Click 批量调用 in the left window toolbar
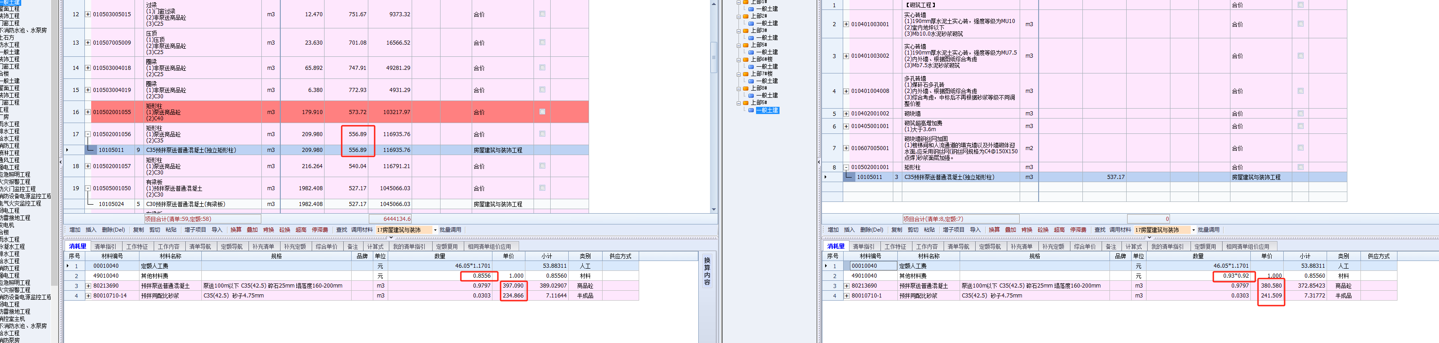This screenshot has width=1439, height=343. point(450,230)
